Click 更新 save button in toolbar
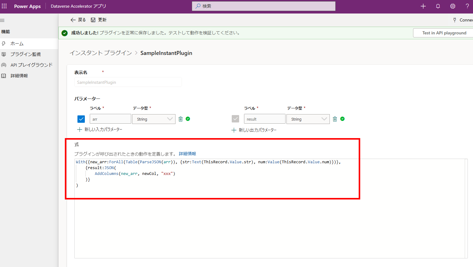This screenshot has width=473, height=267. click(99, 20)
